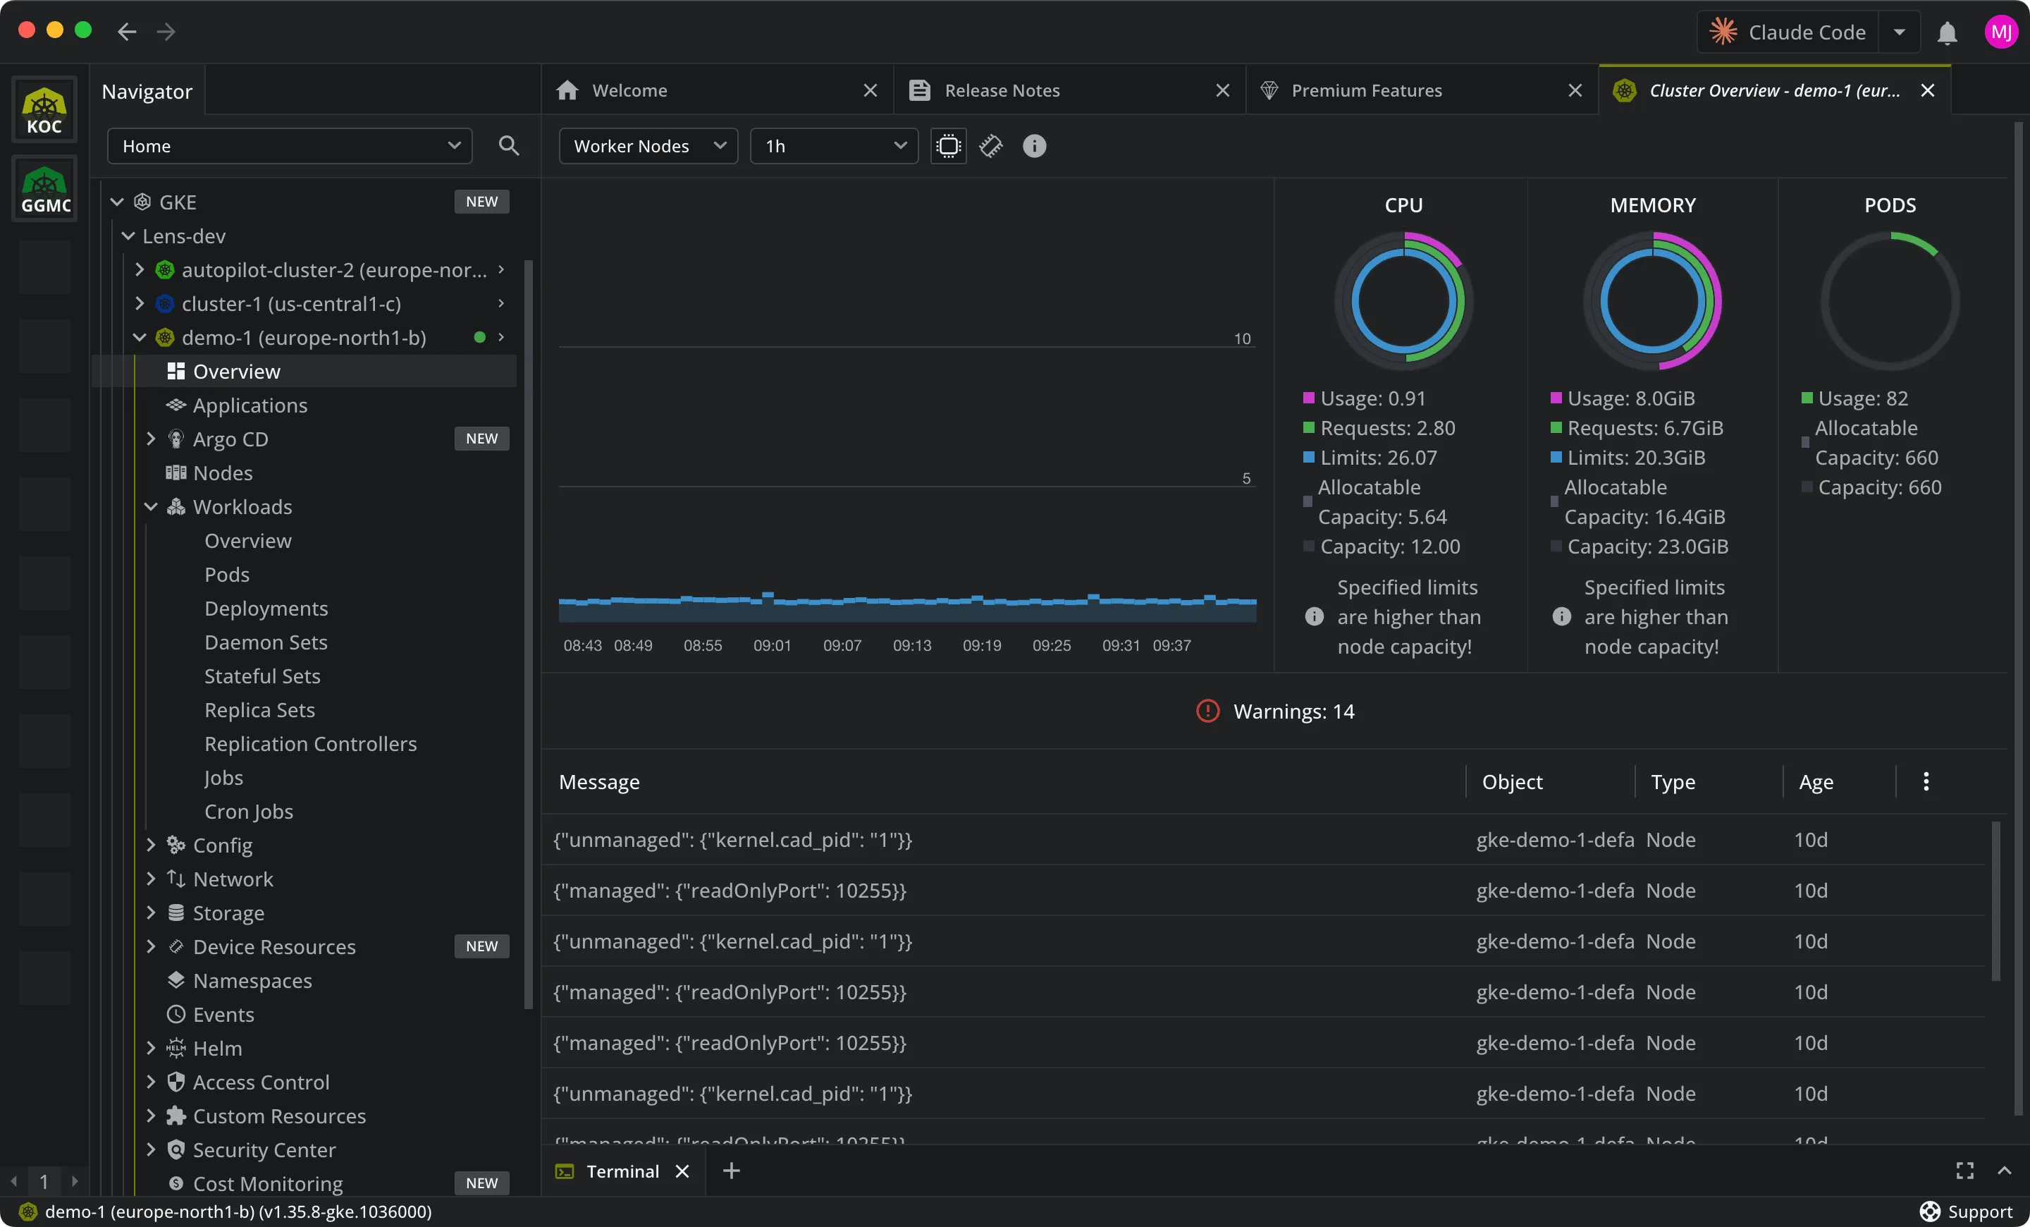Switch to the Welcome tab
The image size is (2030, 1227).
[x=717, y=90]
